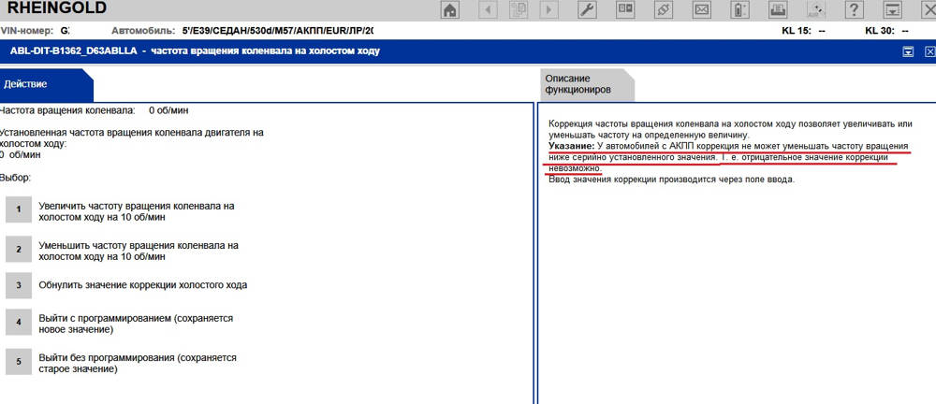Screen dimensions: 936x404
Task: Open the wrench settings tool
Action: 589,10
